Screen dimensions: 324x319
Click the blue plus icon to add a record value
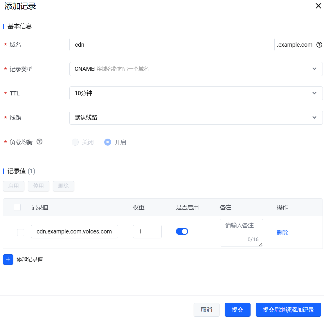(8, 259)
